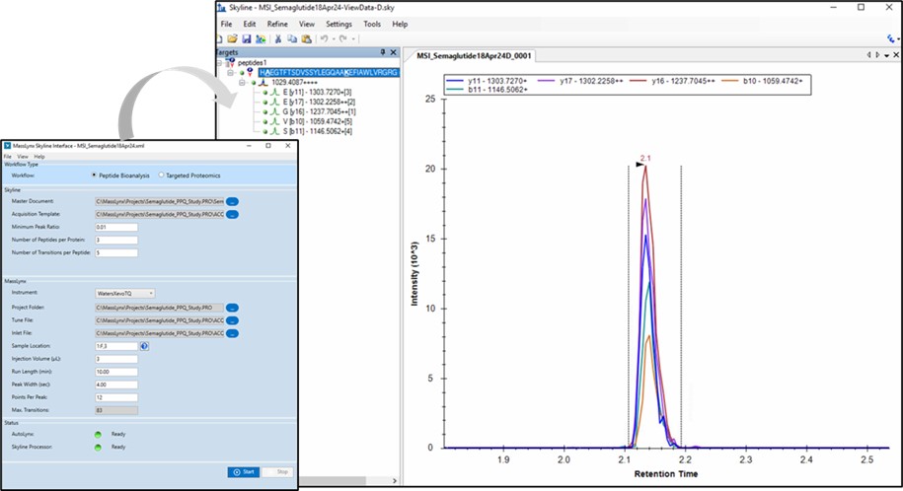Open View menu in MassLynx Skyline Interface

tap(23, 157)
